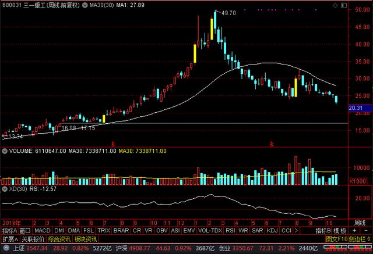Select the EMV indicator tab
This screenshot has height=254, width=373.
click(x=189, y=231)
